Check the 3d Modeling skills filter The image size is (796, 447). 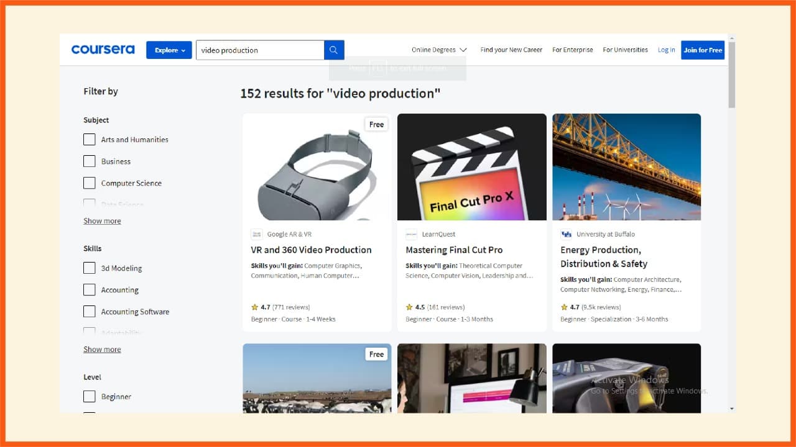pyautogui.click(x=90, y=268)
